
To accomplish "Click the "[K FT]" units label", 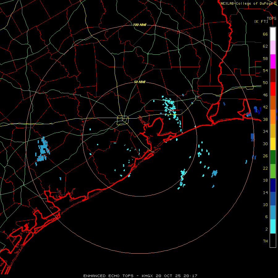I will pos(261,22).
